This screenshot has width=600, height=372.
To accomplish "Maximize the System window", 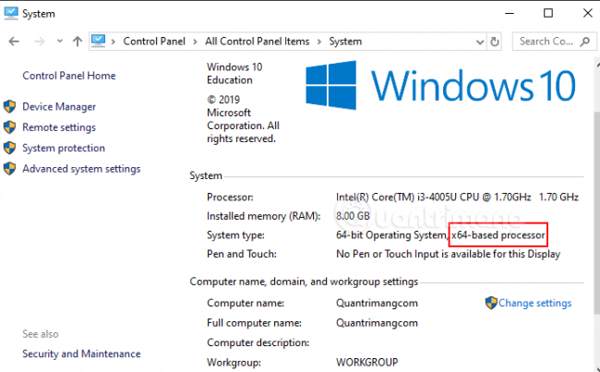I will pos(548,13).
